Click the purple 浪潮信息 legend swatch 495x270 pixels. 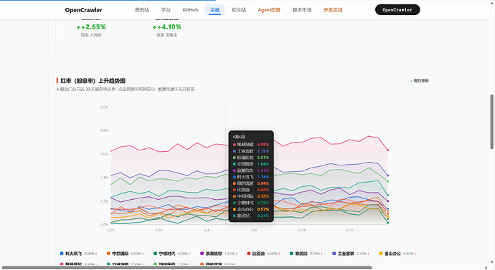[x=202, y=254]
